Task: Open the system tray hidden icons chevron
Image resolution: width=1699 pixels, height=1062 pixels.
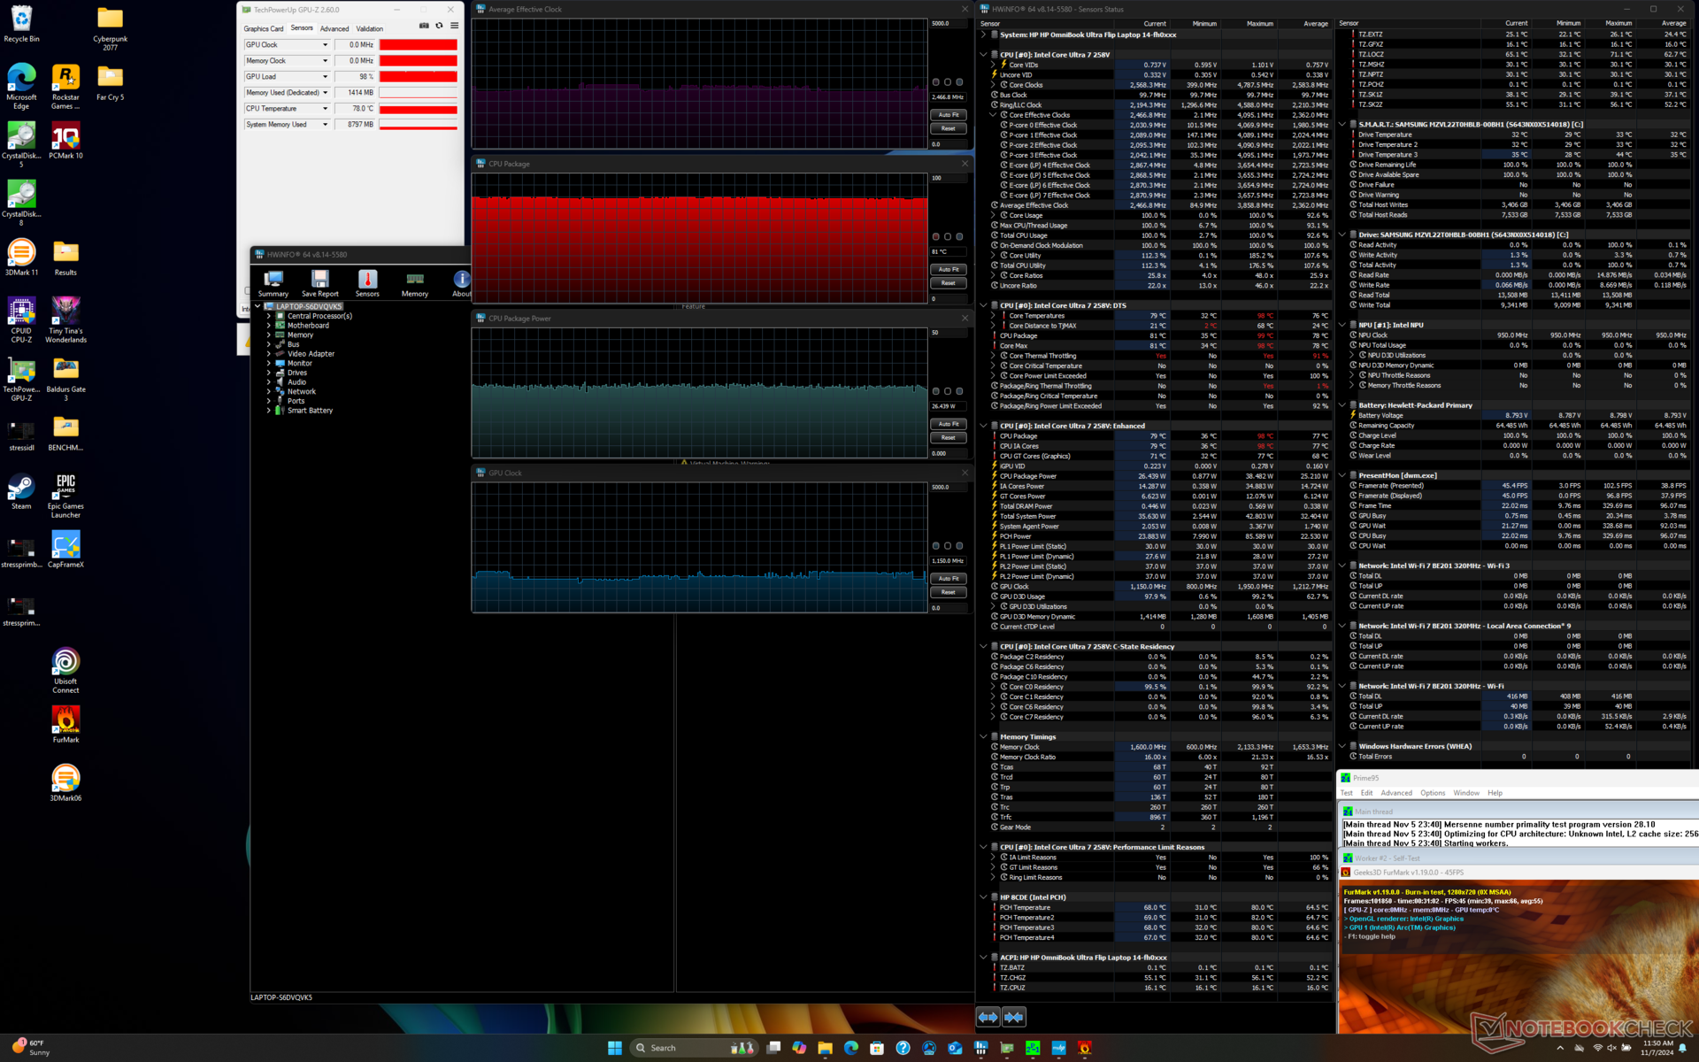Action: [1560, 1048]
